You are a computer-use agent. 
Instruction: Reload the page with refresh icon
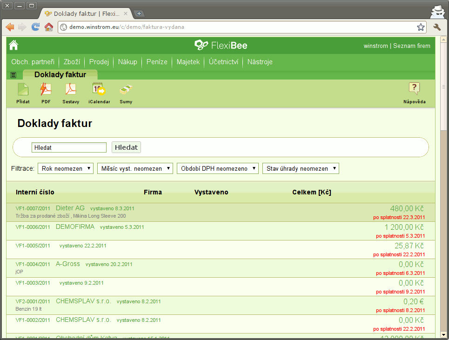35,27
